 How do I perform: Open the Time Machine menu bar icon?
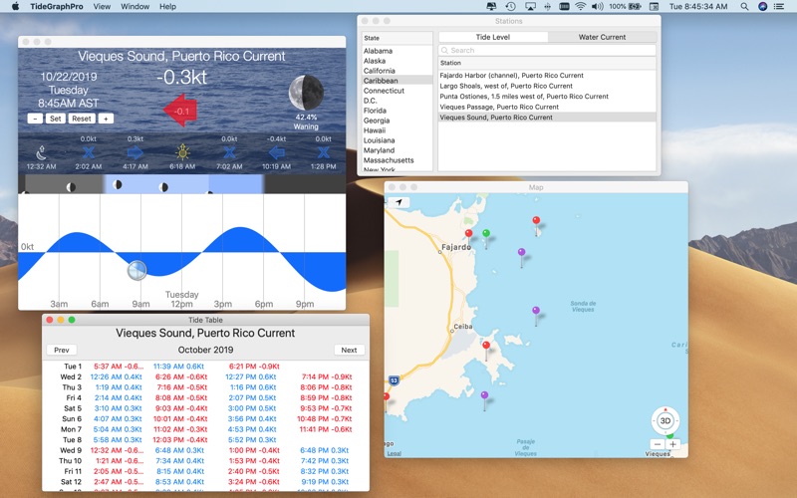pos(510,7)
